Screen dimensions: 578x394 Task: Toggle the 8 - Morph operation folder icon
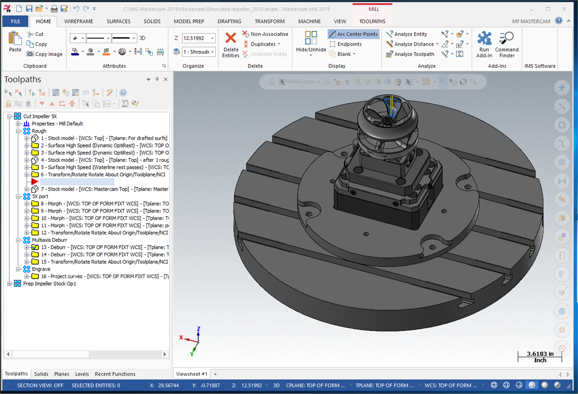pos(35,203)
